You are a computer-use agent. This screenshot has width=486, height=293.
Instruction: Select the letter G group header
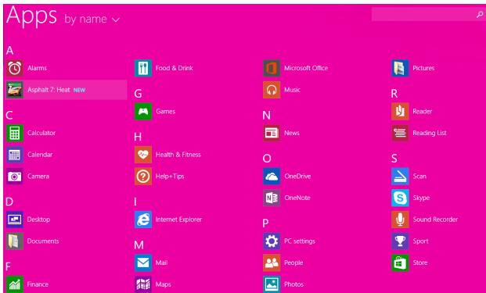(x=138, y=94)
